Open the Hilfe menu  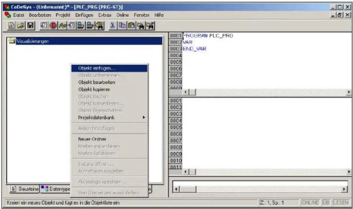(159, 15)
